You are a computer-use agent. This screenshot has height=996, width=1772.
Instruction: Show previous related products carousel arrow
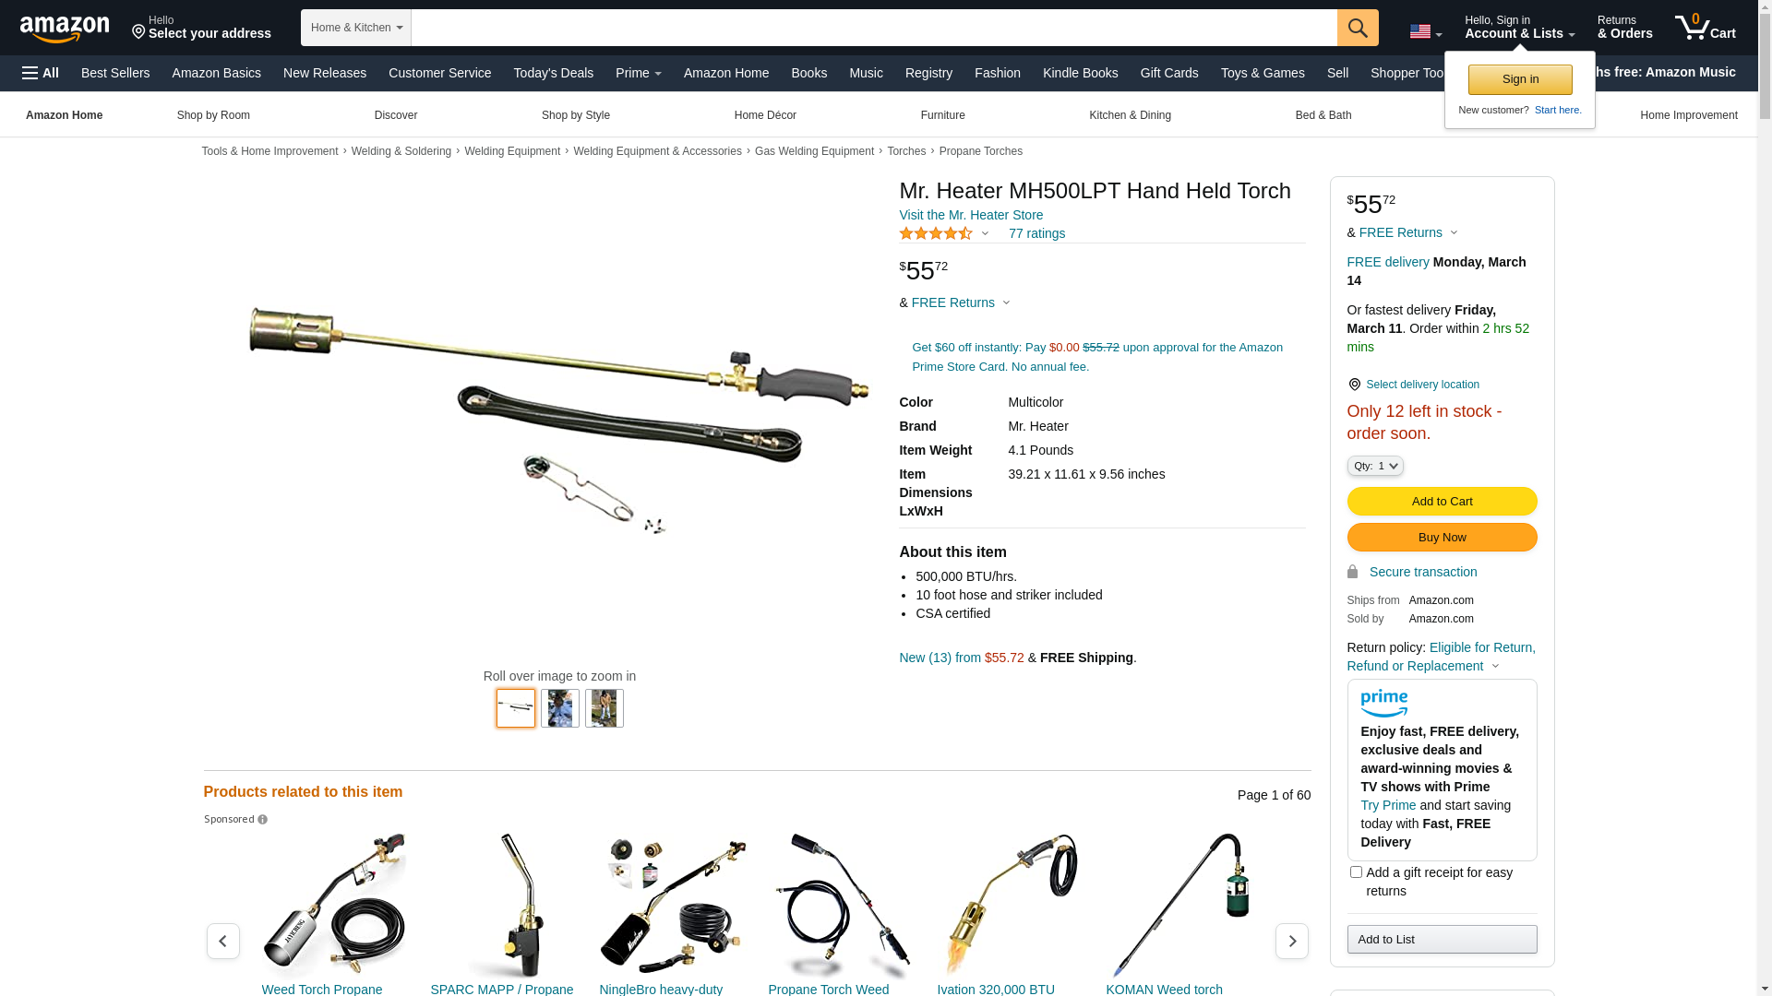pos(223,941)
